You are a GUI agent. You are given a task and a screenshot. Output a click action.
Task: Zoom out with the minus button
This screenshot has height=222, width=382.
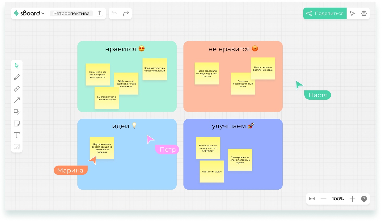pos(323,199)
